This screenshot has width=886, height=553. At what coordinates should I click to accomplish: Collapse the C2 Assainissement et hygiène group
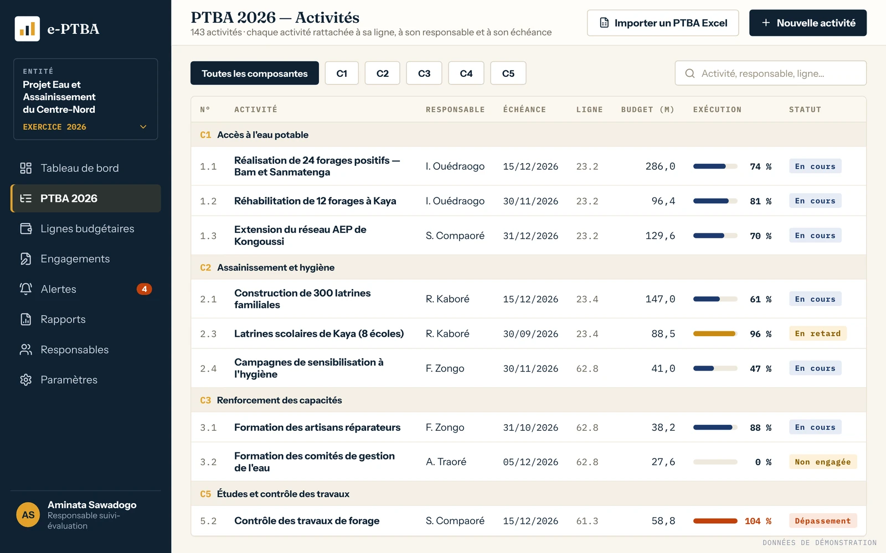click(x=529, y=267)
